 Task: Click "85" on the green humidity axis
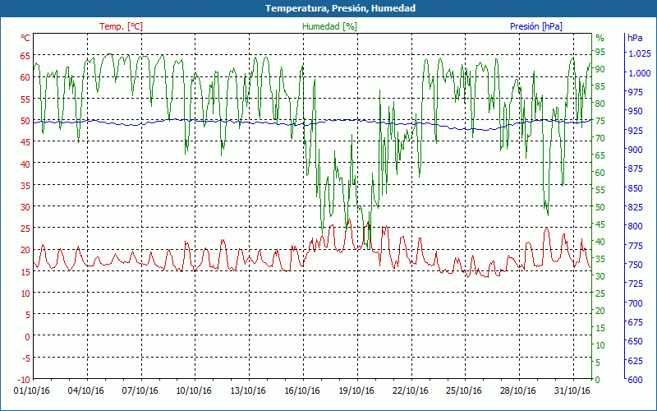600,86
